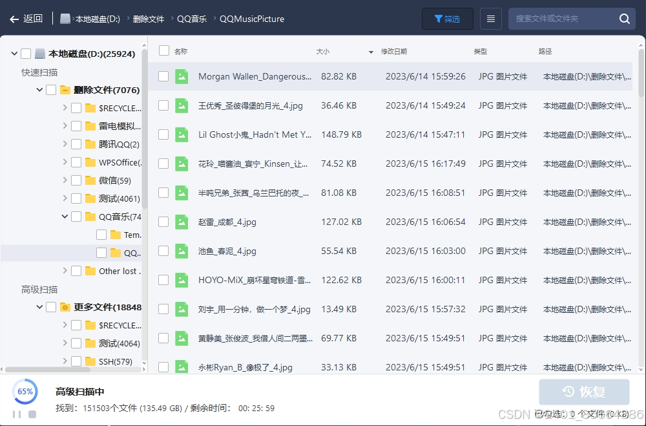Image resolution: width=646 pixels, height=426 pixels.
Task: Expand first $RECYCLE folder under 删除文件
Action: click(x=65, y=108)
